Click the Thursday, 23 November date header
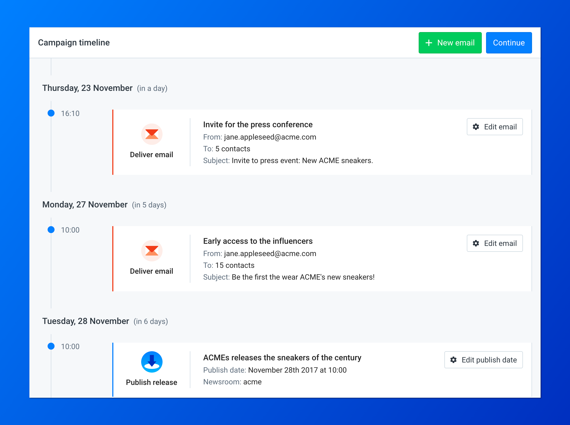 coord(87,88)
